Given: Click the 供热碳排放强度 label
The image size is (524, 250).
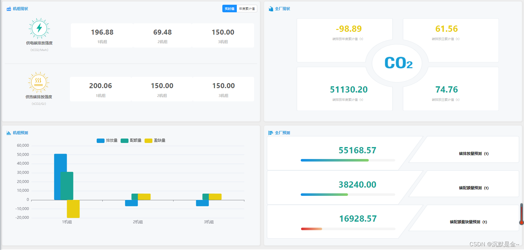Looking at the screenshot, I should pos(39,97).
